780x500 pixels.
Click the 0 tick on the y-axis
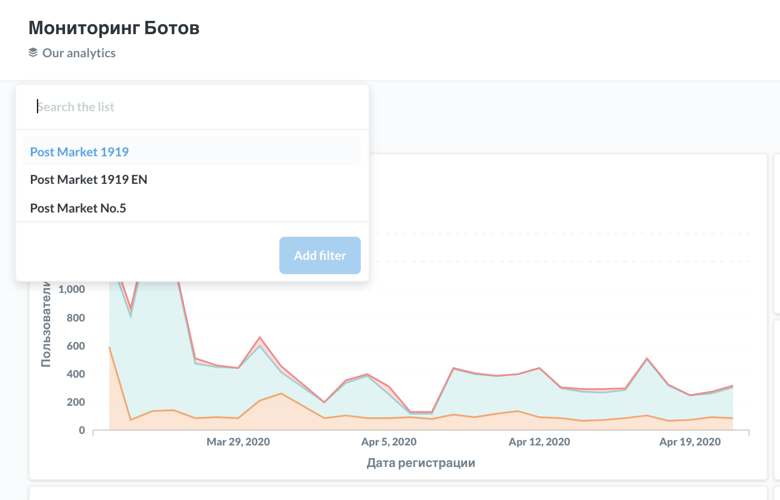81,430
